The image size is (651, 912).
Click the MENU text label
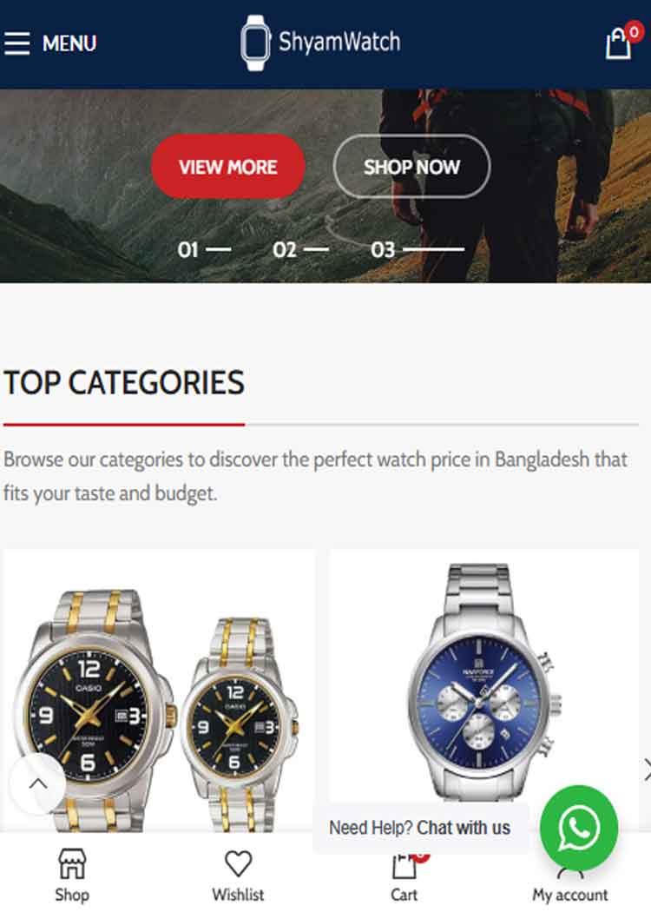[69, 43]
